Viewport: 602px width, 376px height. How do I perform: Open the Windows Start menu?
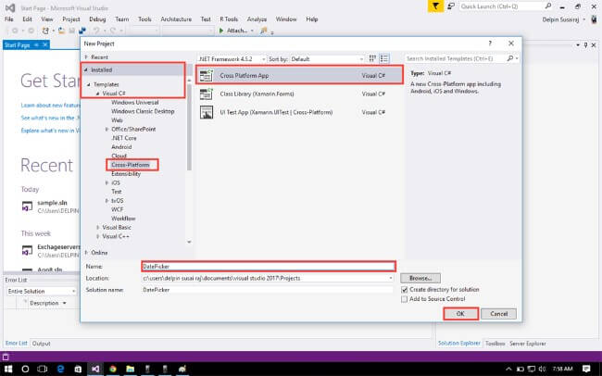pos(7,370)
